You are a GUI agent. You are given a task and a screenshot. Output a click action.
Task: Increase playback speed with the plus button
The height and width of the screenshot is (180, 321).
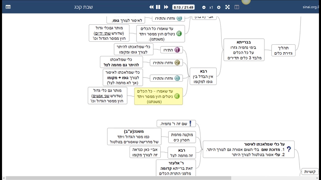click(x=219, y=7)
